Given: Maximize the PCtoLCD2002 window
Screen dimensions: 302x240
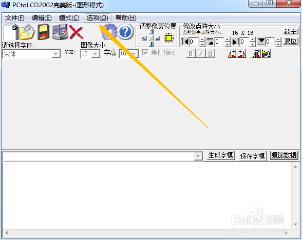Looking at the screenshot, I should [270, 3].
